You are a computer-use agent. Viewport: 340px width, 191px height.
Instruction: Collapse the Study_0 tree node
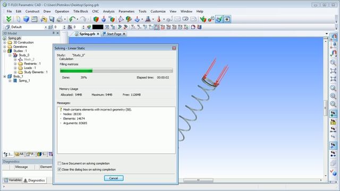tap(10, 55)
